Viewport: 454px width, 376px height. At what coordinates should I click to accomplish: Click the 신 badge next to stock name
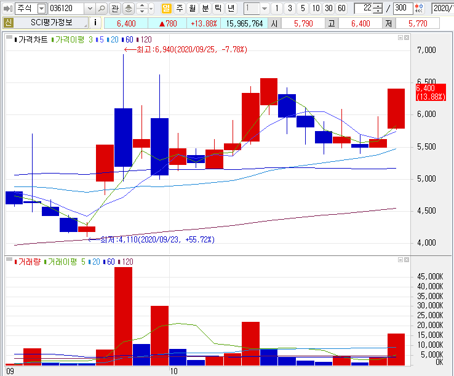pyautogui.click(x=9, y=23)
